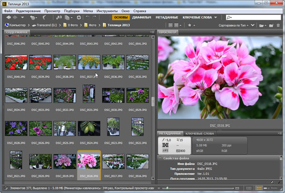Open the Сортировка по Тип dropdown
Screen dimensions: 285x193
pyautogui.click(x=234, y=26)
